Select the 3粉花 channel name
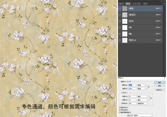 (x=131, y=21)
